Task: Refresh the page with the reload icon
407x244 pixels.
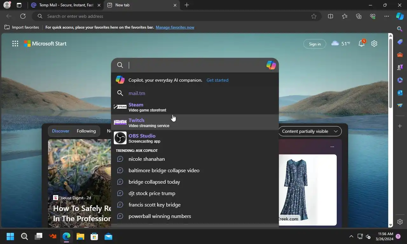Action: click(23, 16)
